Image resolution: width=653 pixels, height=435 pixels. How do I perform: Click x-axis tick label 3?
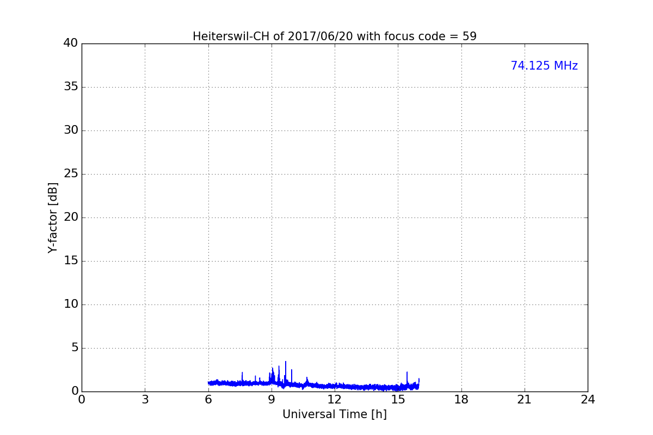tap(145, 400)
